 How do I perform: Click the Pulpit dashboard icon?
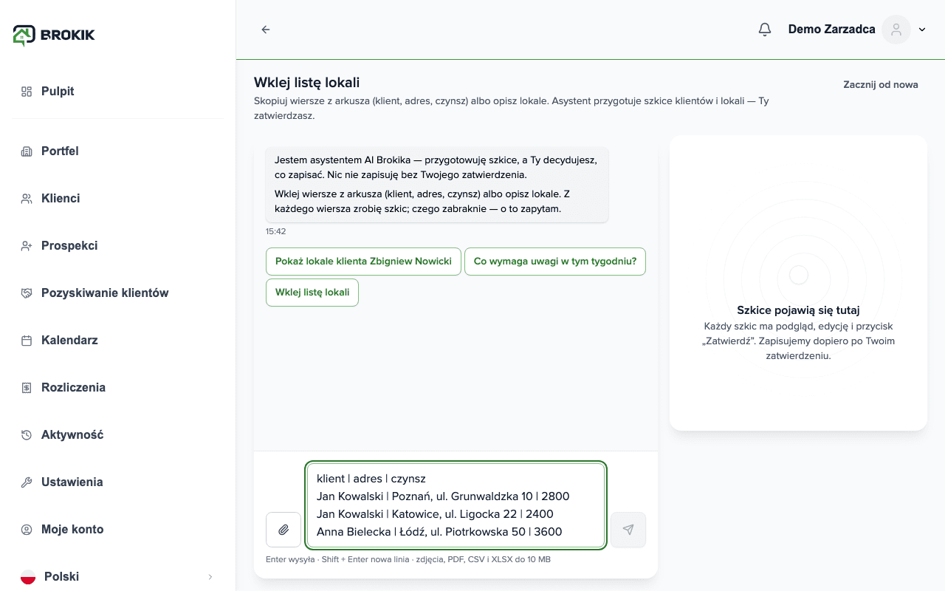tap(27, 92)
